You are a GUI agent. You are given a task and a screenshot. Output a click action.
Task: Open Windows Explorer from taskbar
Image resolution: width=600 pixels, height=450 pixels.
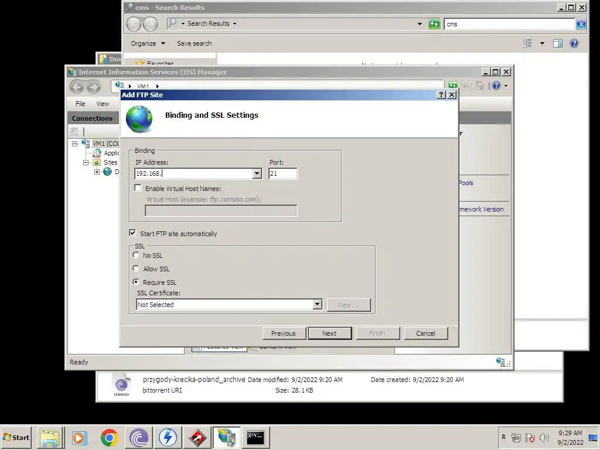50,437
